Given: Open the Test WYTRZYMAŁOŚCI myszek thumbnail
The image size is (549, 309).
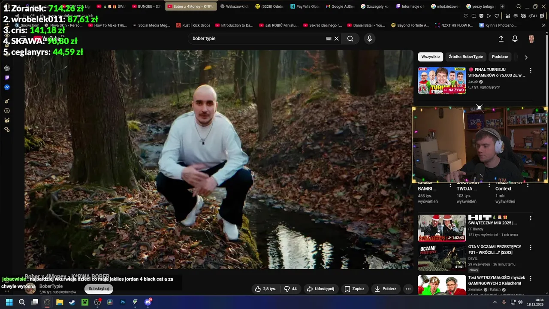Looking at the screenshot, I should pos(442,286).
